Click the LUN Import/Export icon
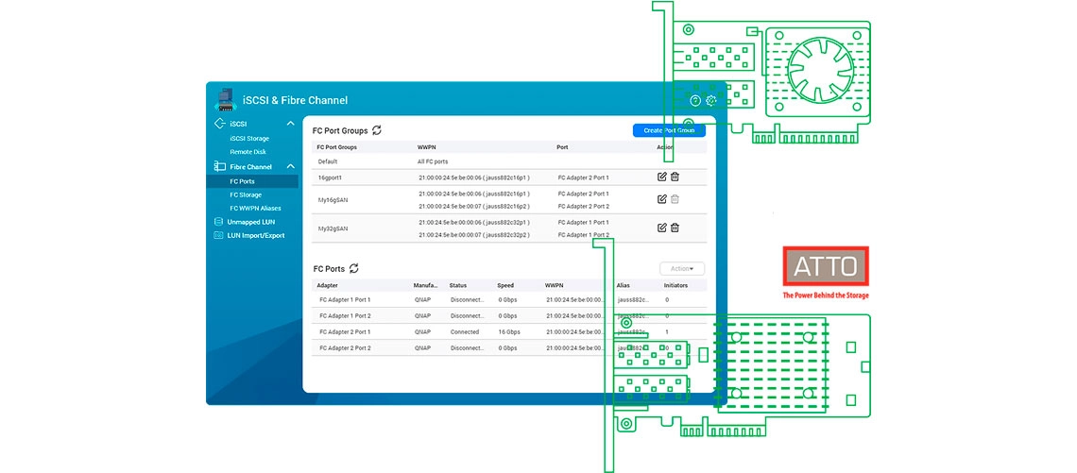The width and height of the screenshot is (1077, 473). point(219,235)
